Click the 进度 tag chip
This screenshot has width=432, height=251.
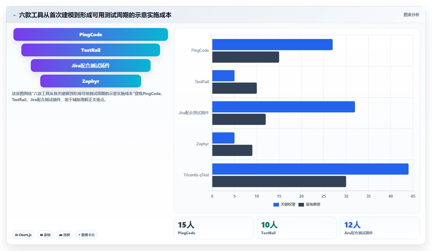[64, 235]
